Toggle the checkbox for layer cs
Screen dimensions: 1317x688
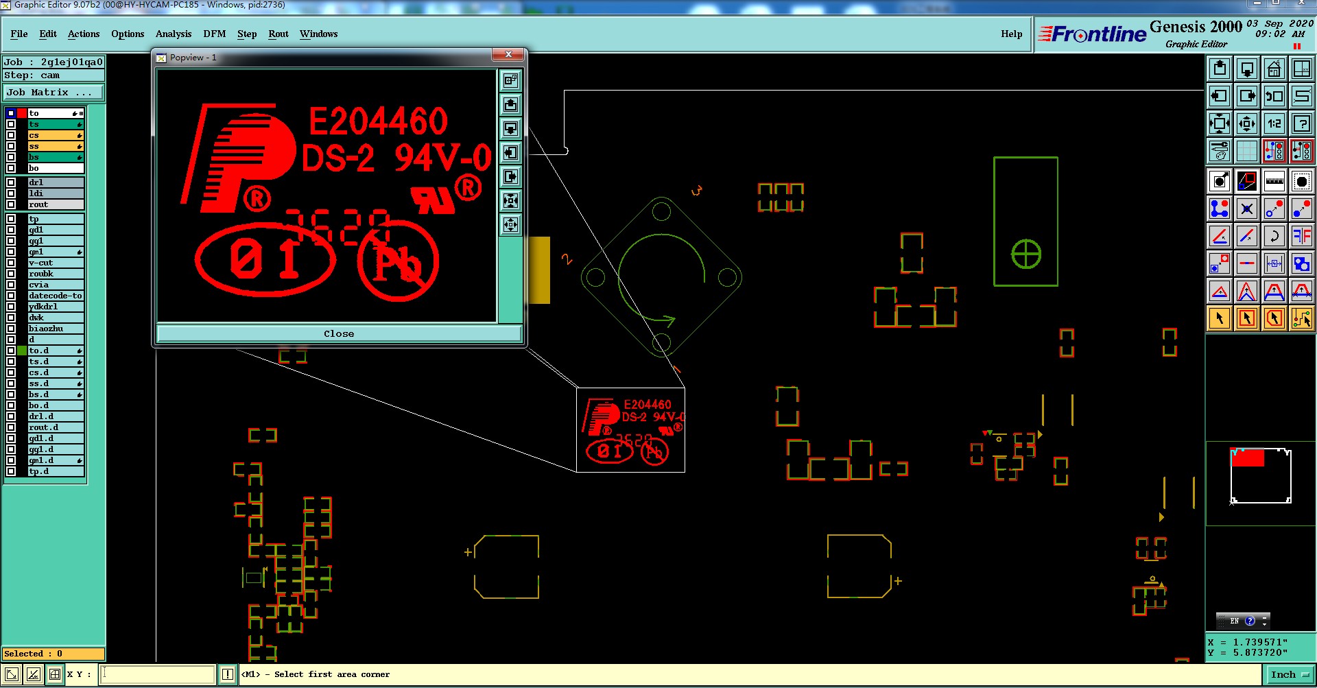(x=11, y=135)
